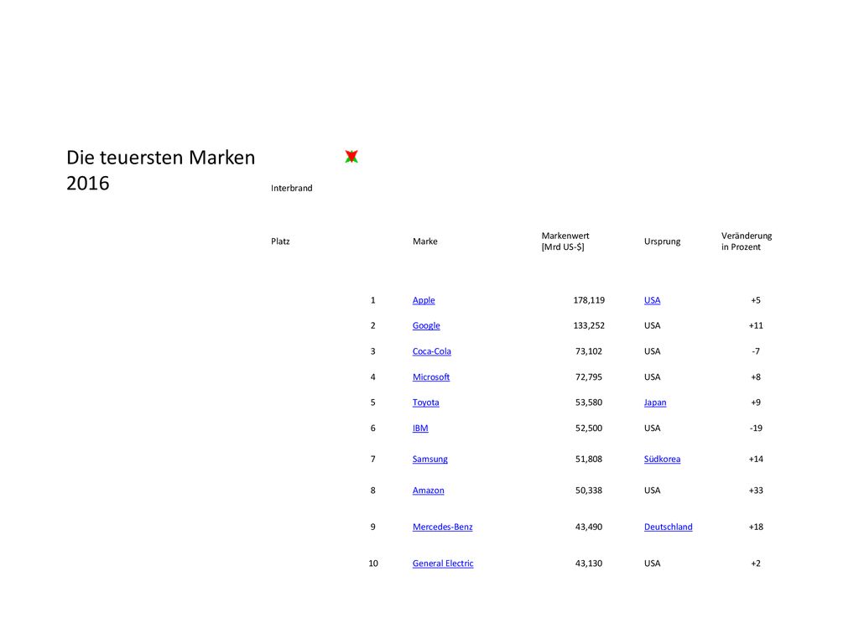Select the title 'Die teuersten Marken 2016'
The image size is (859, 644).
(160, 169)
